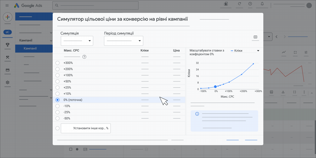Open the Симуляція dropdown
This screenshot has height=158, width=316.
coord(77,41)
